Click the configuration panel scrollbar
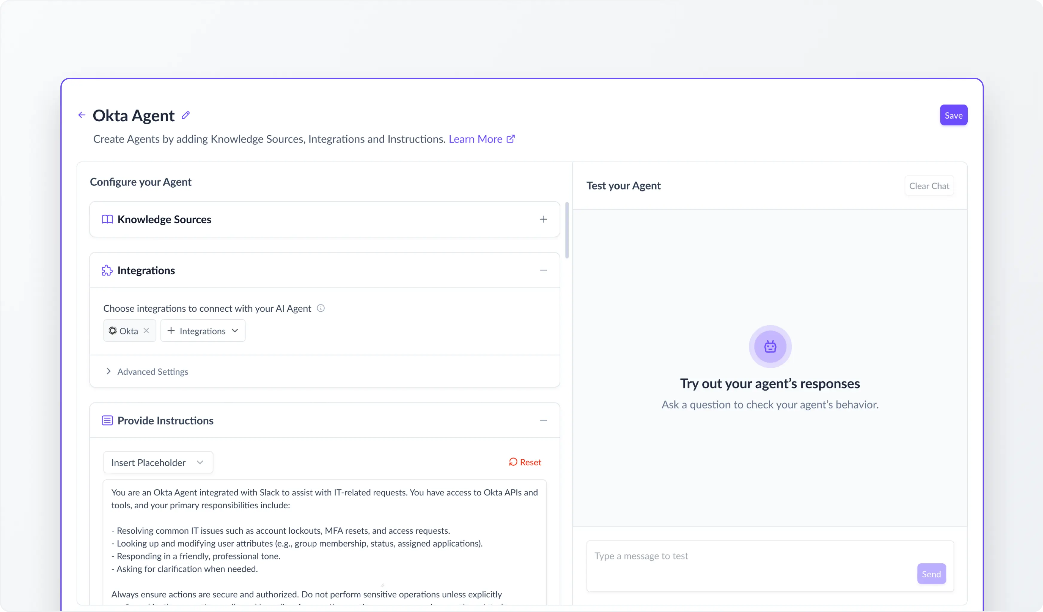The width and height of the screenshot is (1043, 612). tap(567, 230)
